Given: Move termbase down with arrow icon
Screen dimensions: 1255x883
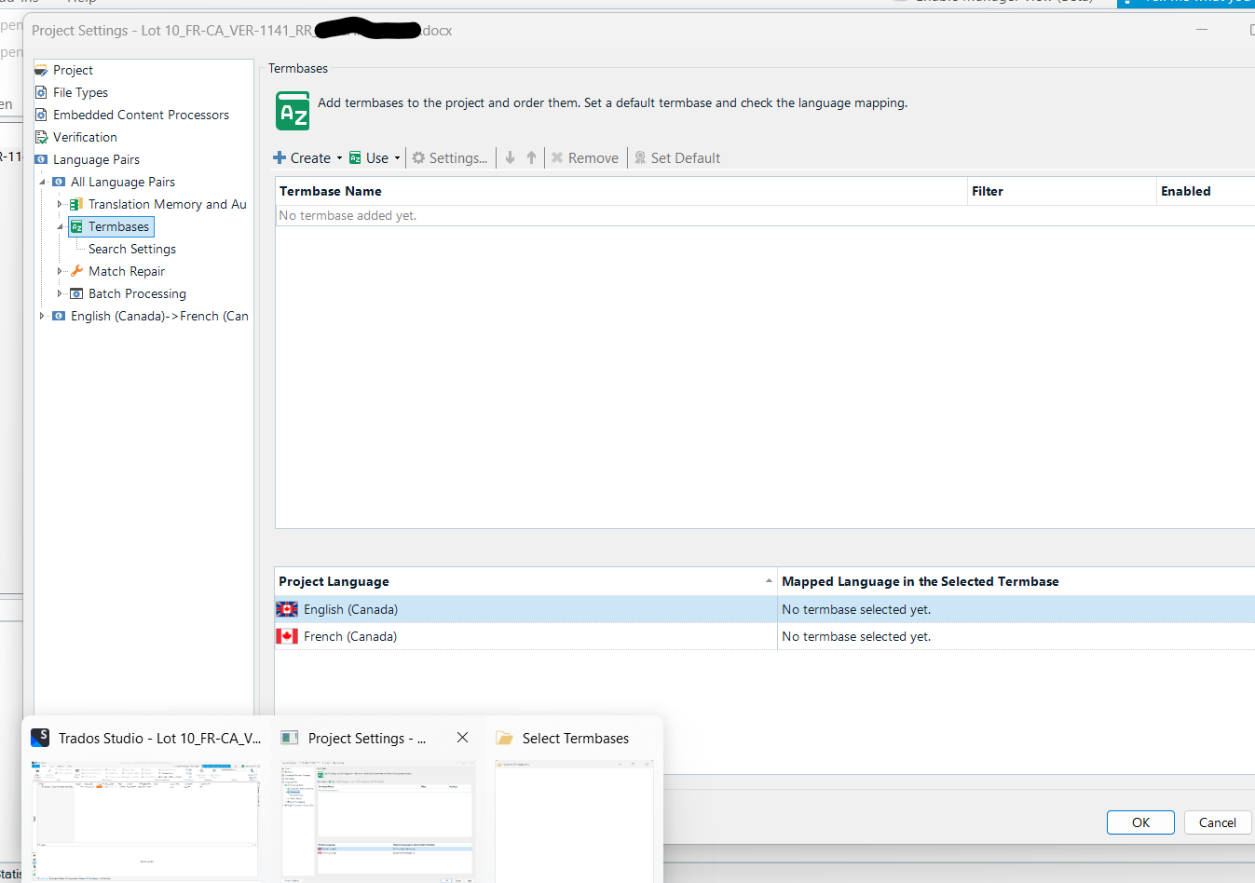Looking at the screenshot, I should click(510, 157).
